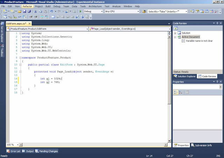Screen dimensions: 224x158
Task: Increase line indent using toolbar icon
Action: (36, 17)
